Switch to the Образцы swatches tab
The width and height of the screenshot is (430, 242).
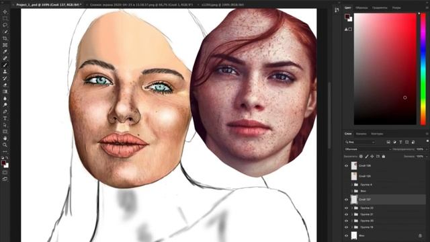click(x=361, y=7)
